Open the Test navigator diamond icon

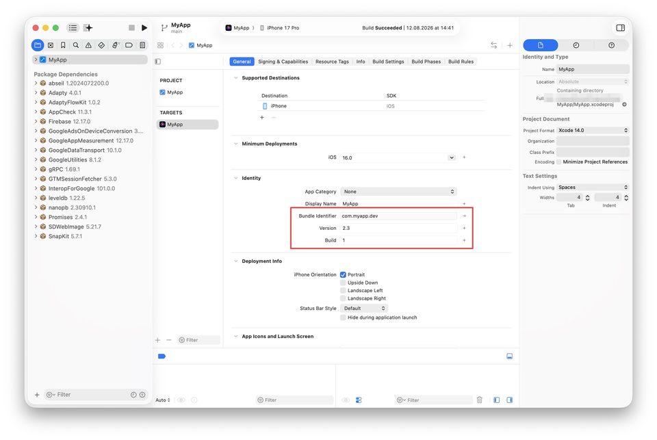[x=101, y=45]
